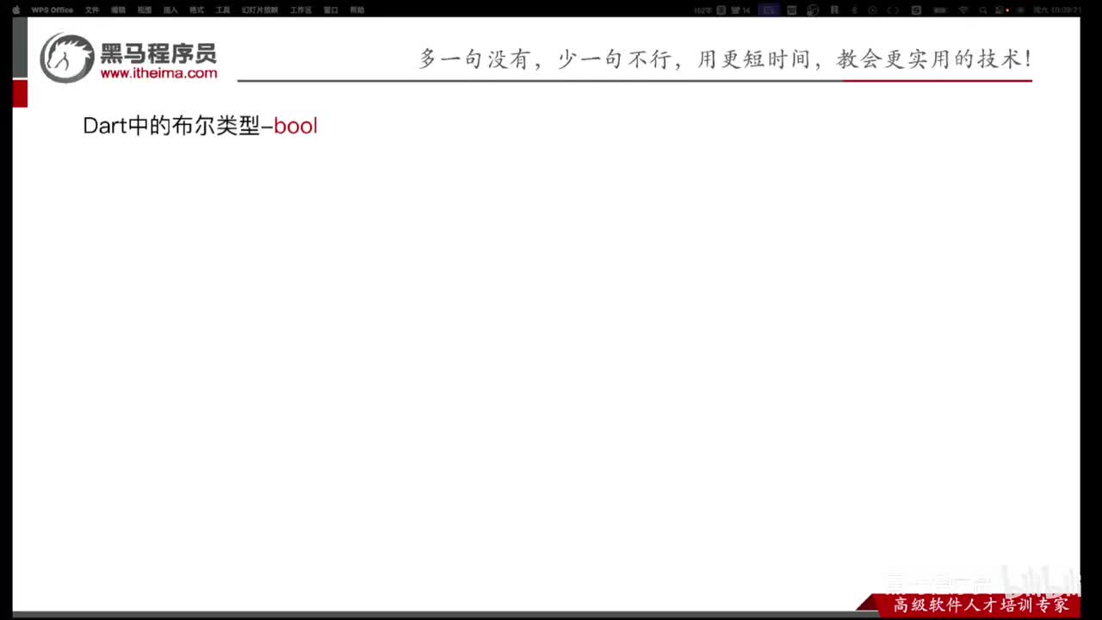Open Spotlight search magnifier icon
Screen dimensions: 1102x620
pyautogui.click(x=982, y=9)
